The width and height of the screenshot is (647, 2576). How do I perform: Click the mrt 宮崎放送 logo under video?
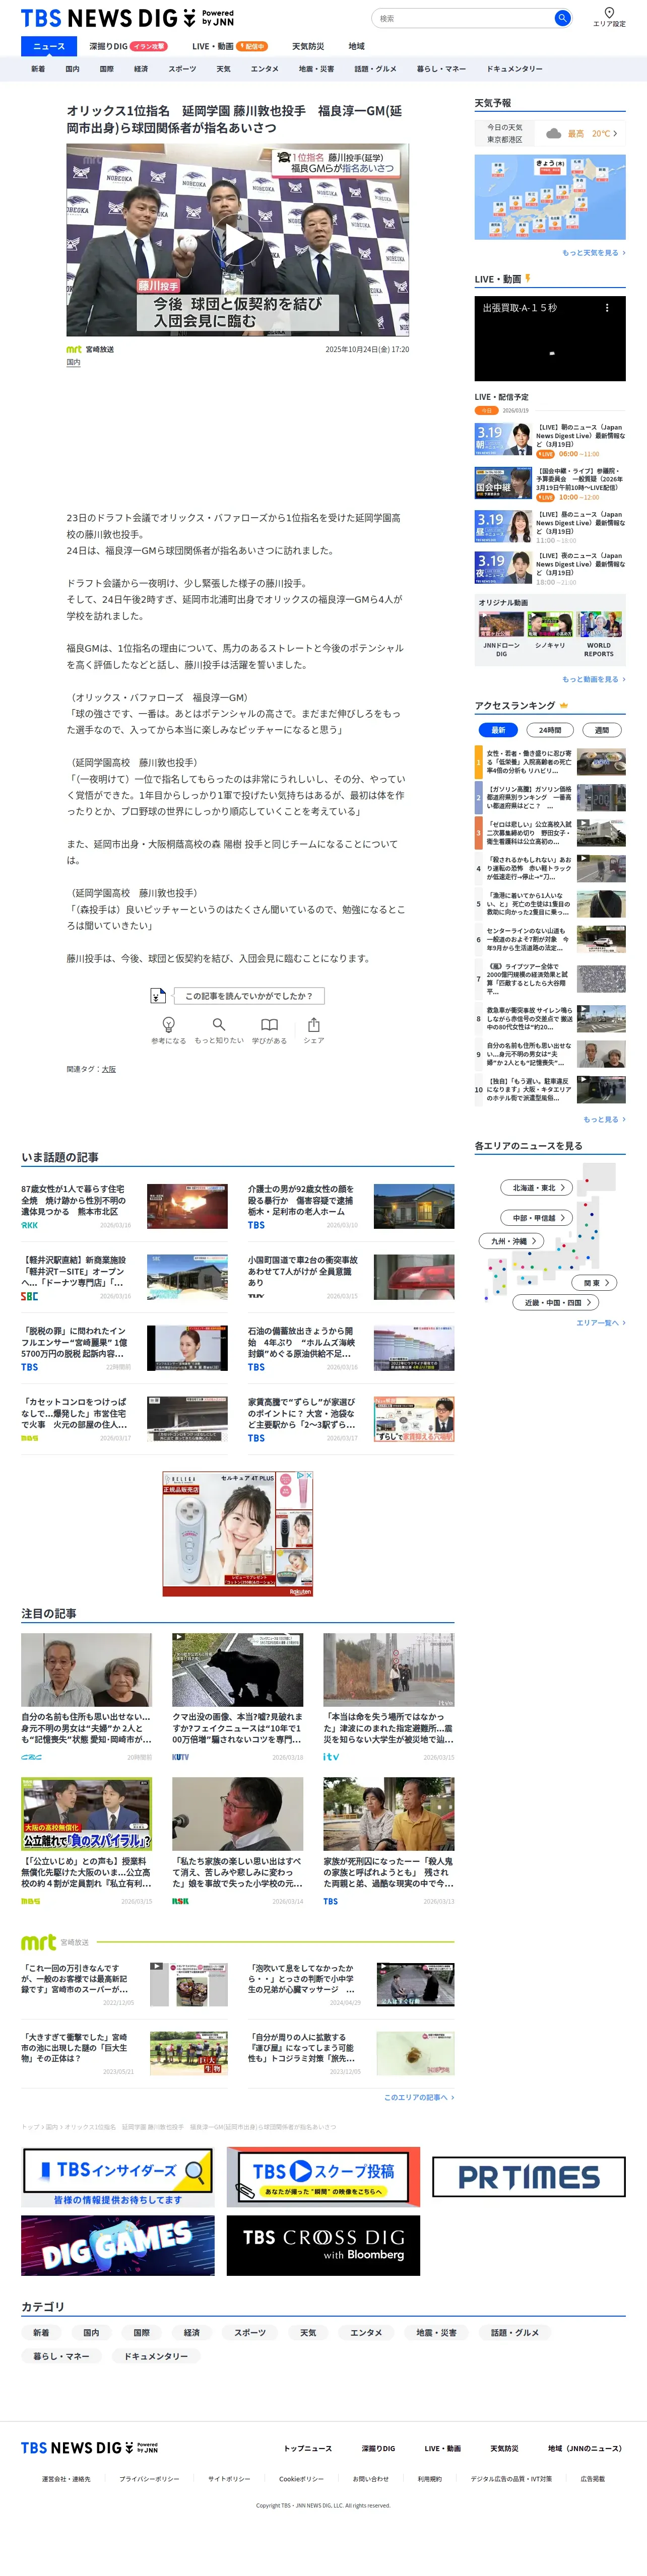(x=90, y=349)
